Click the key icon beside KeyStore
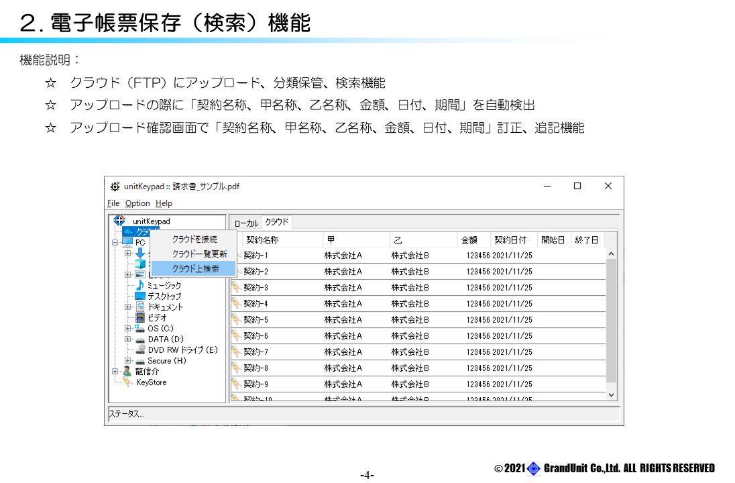 pyautogui.click(x=127, y=382)
